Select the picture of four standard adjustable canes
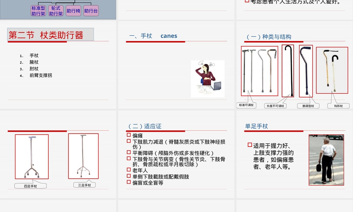This screenshot has width=353, height=212. click(259, 71)
